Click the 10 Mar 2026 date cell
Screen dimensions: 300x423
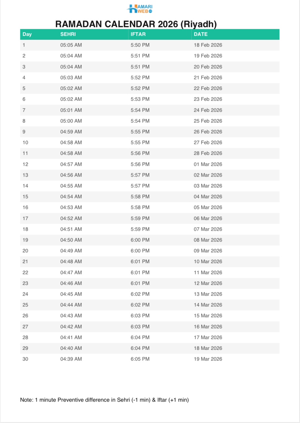pyautogui.click(x=208, y=261)
